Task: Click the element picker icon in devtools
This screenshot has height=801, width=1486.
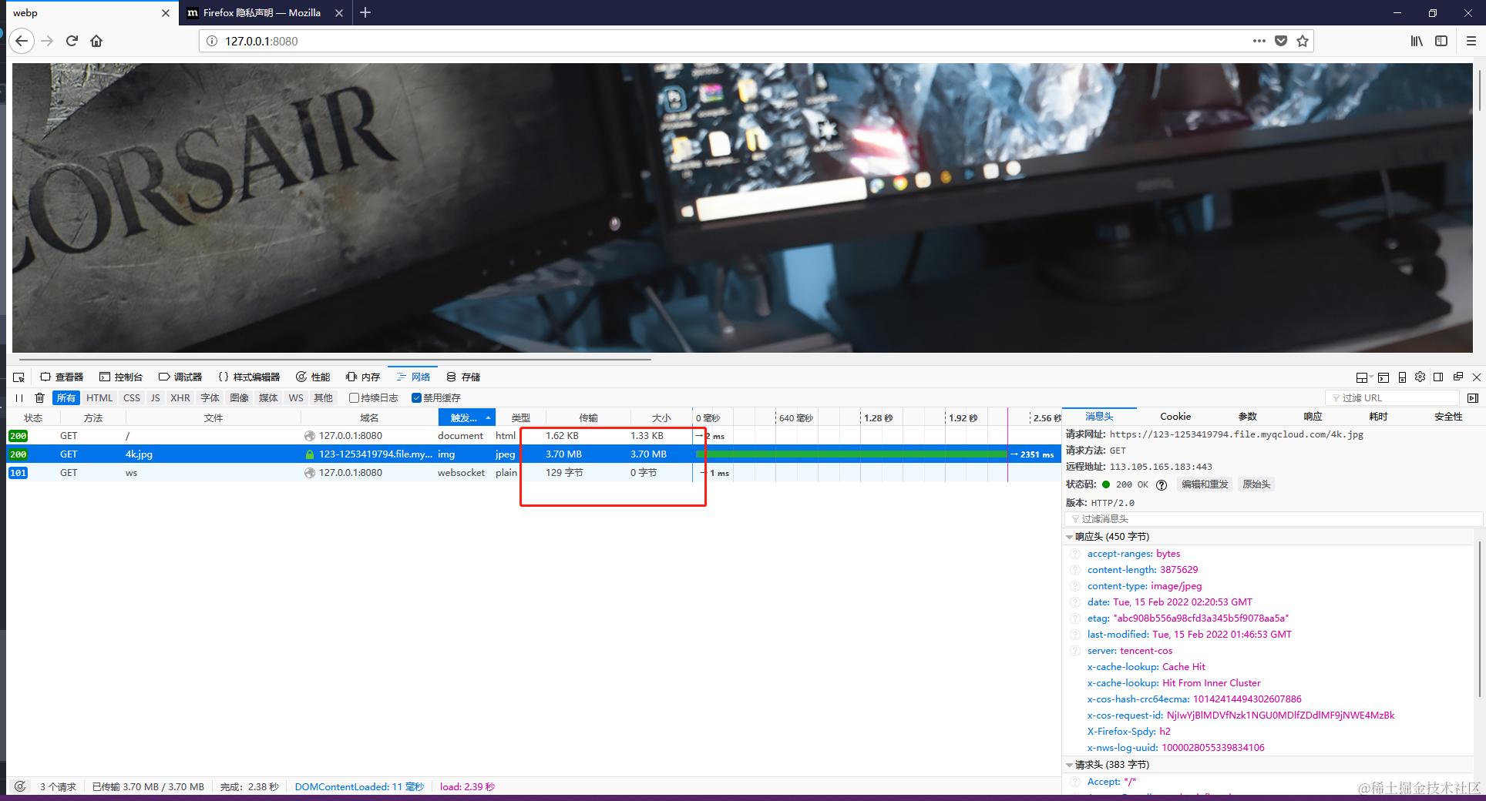Action: point(19,377)
